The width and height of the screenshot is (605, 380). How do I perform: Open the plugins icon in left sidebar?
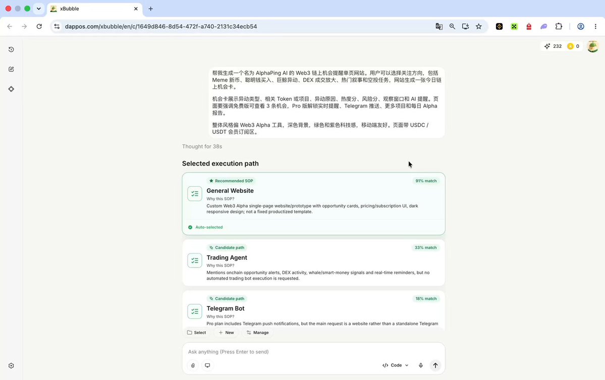point(11,89)
